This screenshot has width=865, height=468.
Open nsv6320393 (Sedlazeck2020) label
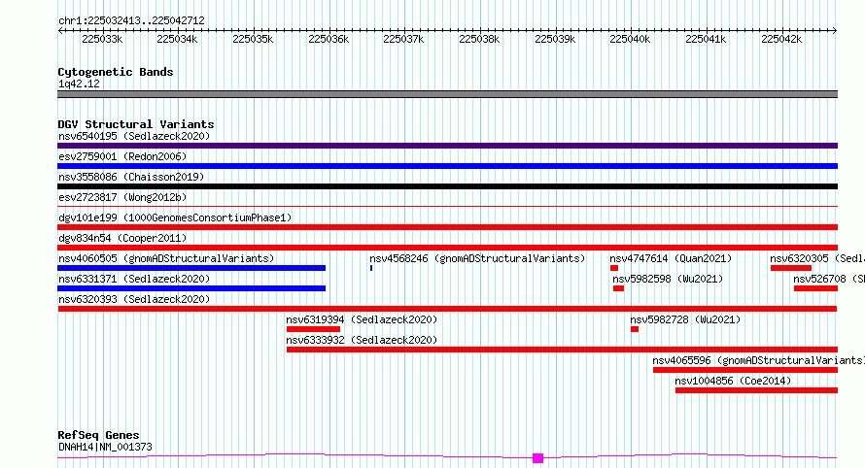pyautogui.click(x=134, y=299)
